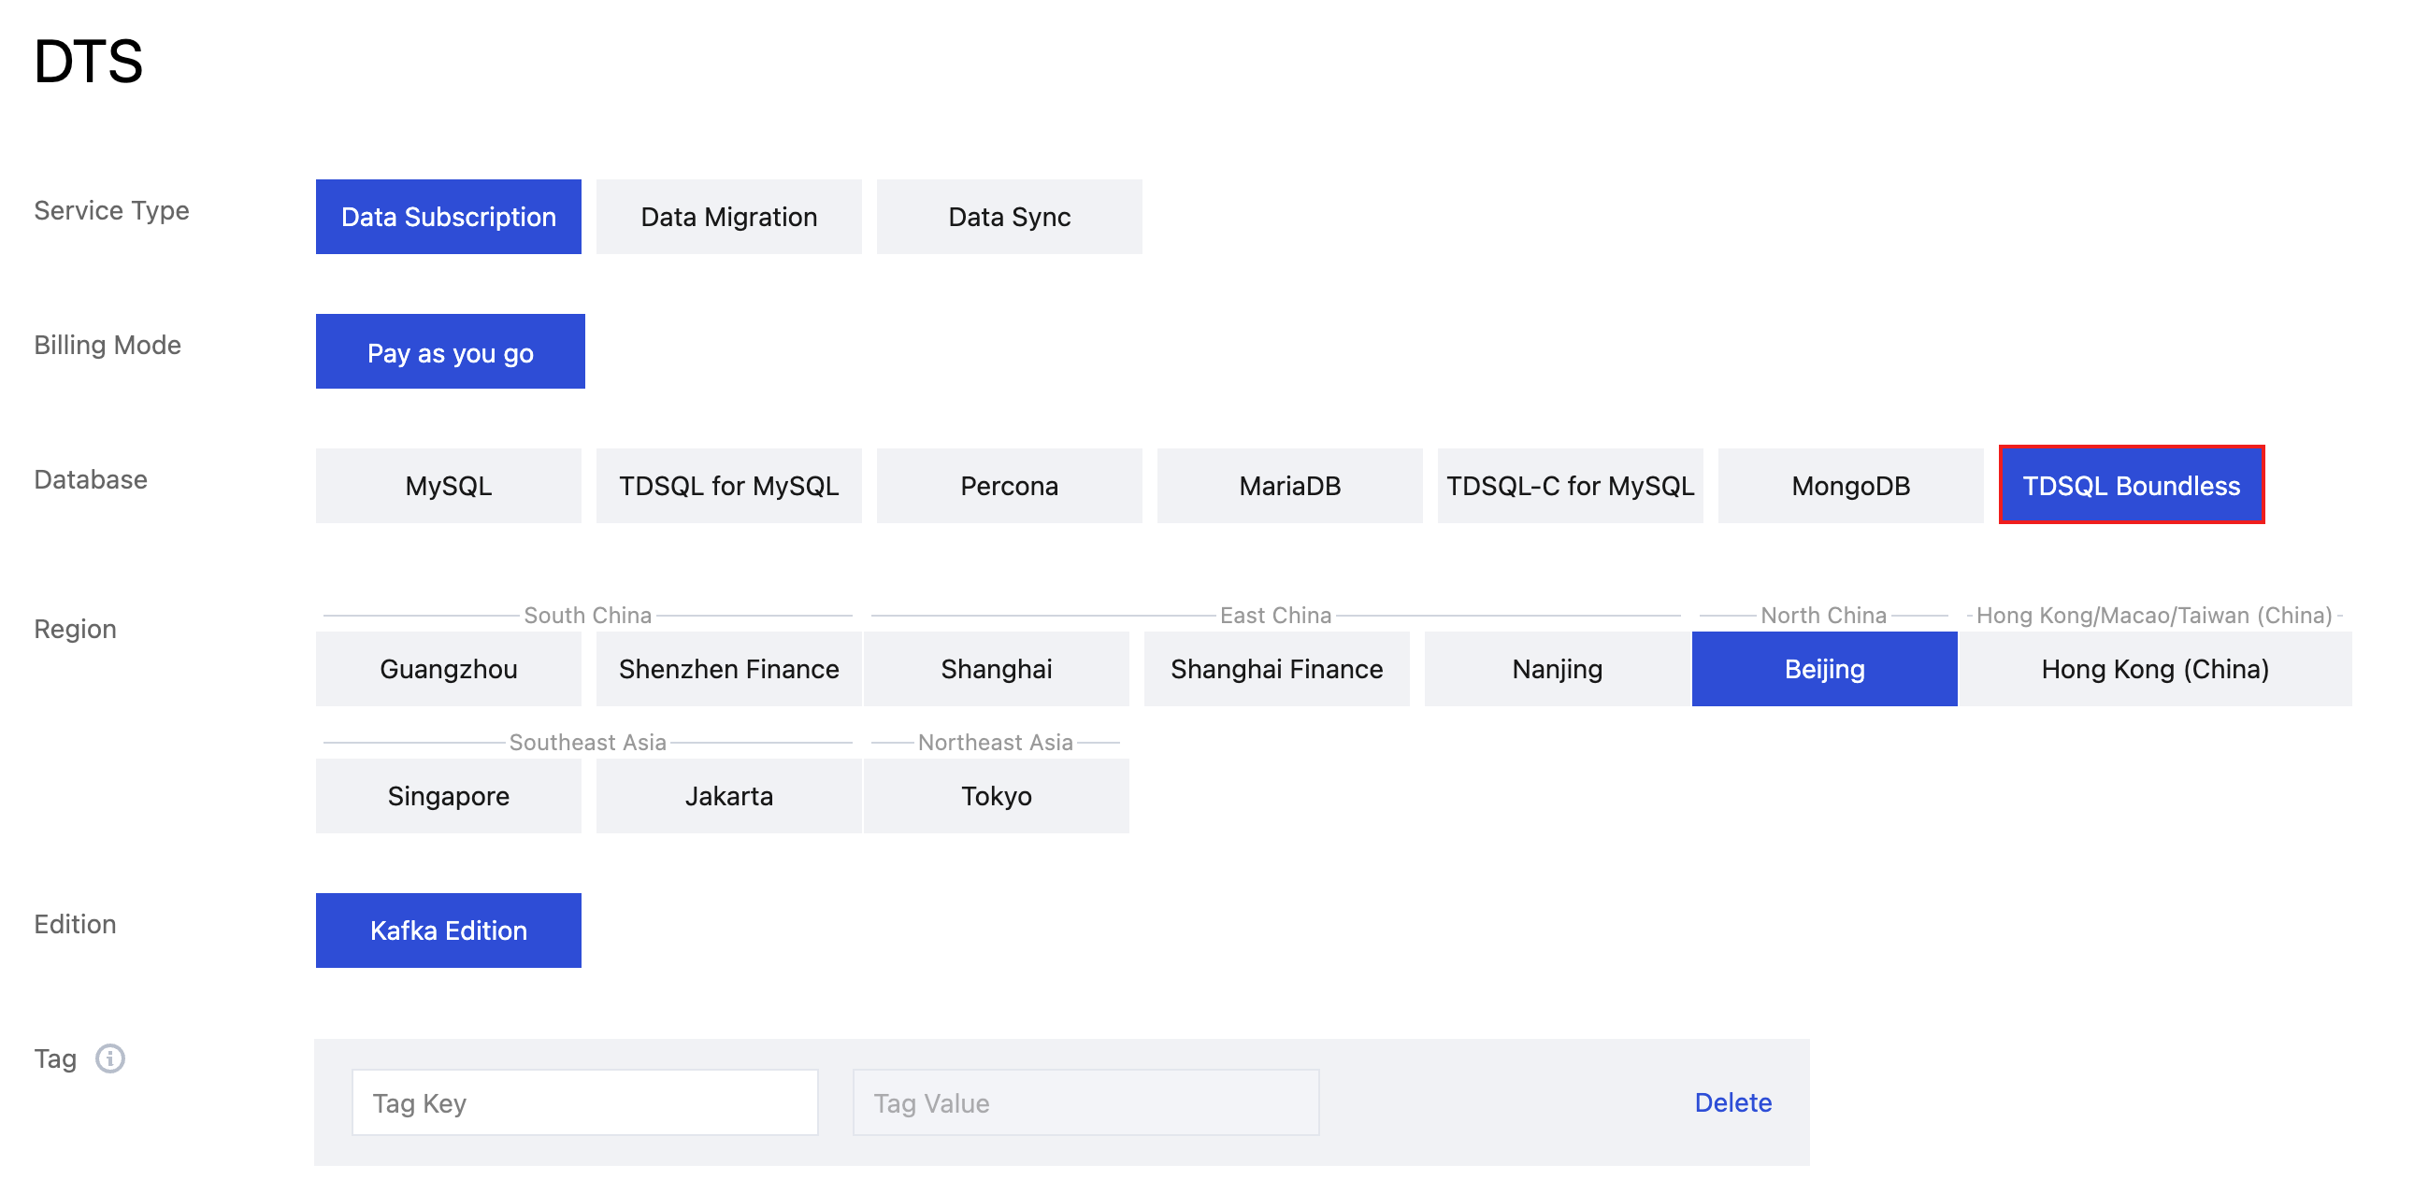Pick the TDSQL for MySQL database option
2414x1179 pixels.
click(x=728, y=485)
